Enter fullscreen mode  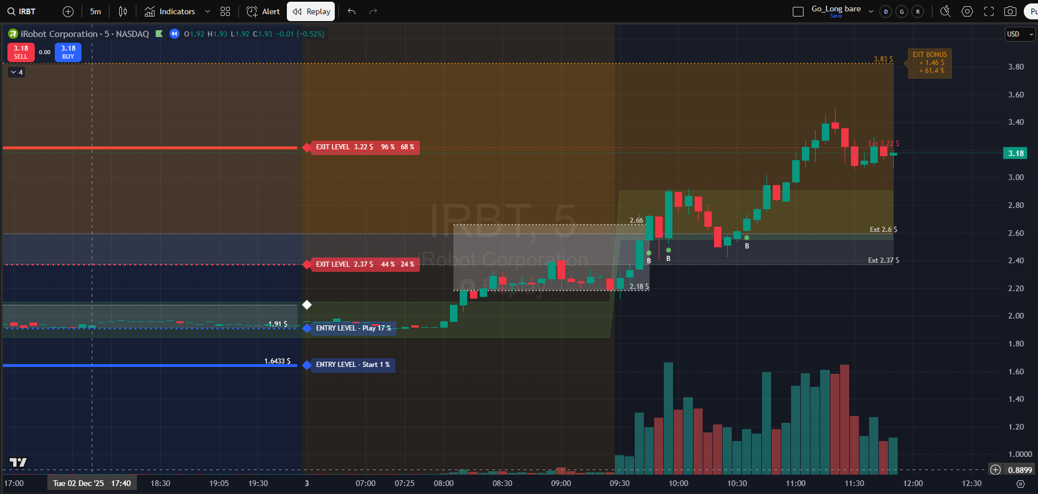989,11
